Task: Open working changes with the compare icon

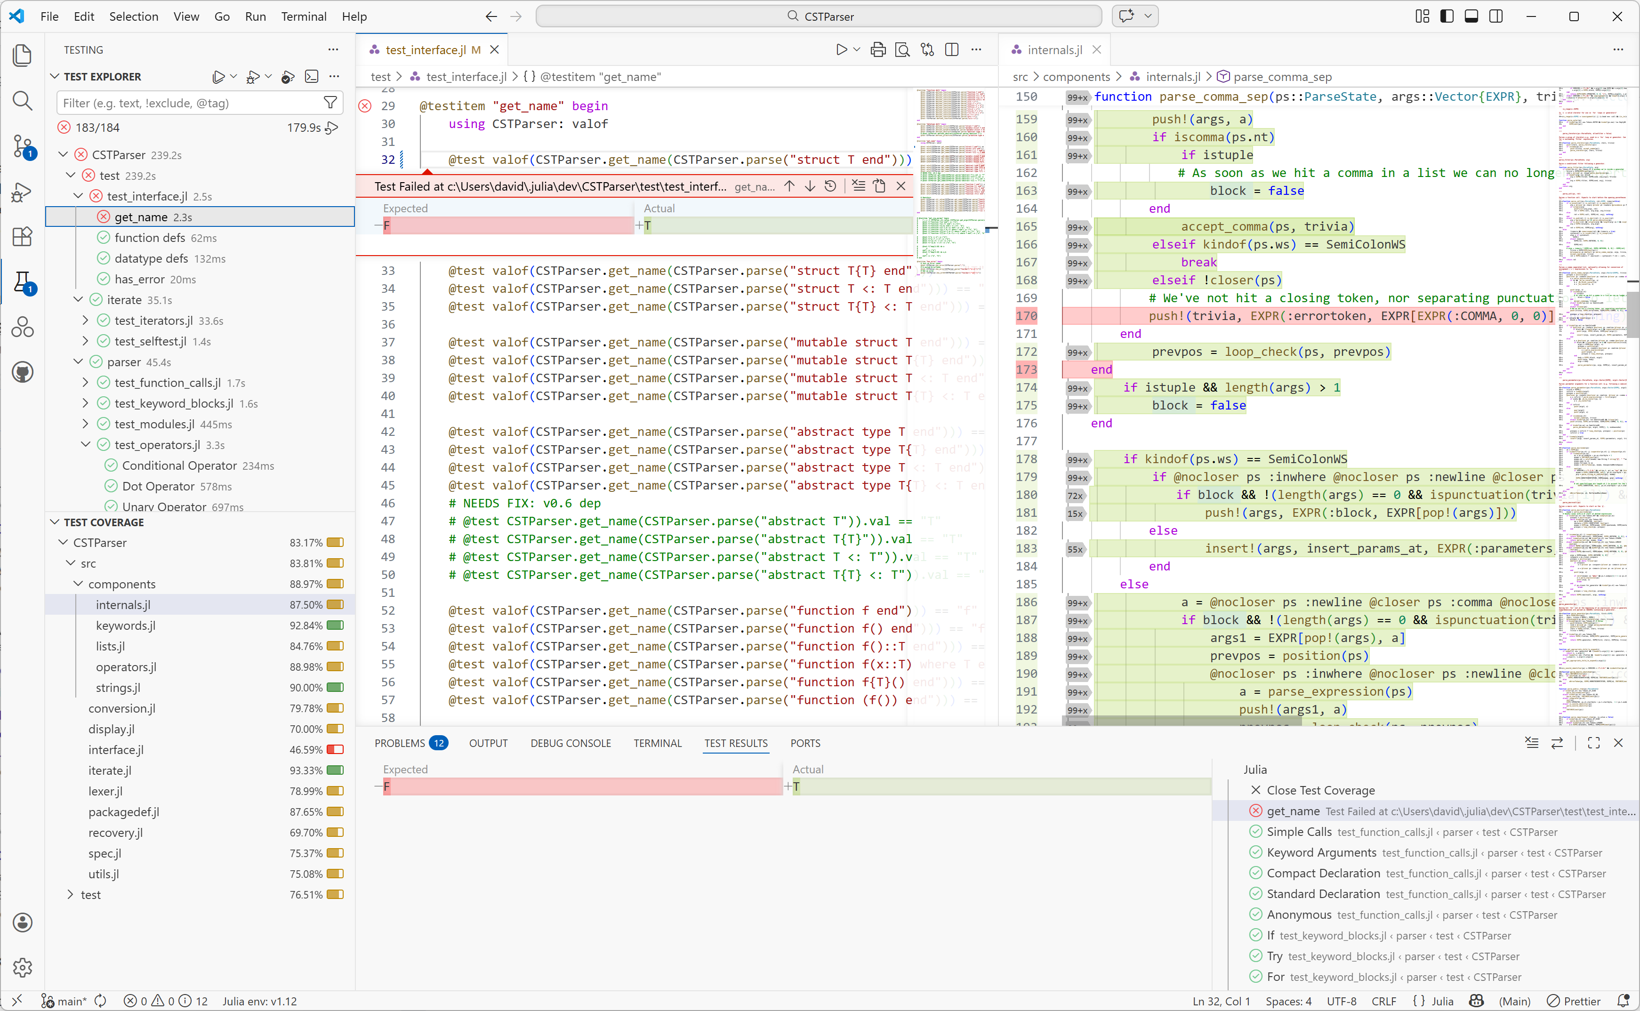Action: pos(928,49)
